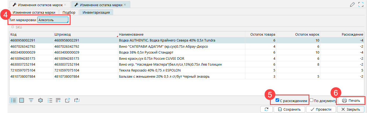Collapse the SKU section expander
The width and height of the screenshot is (367, 113).
tap(13, 27)
